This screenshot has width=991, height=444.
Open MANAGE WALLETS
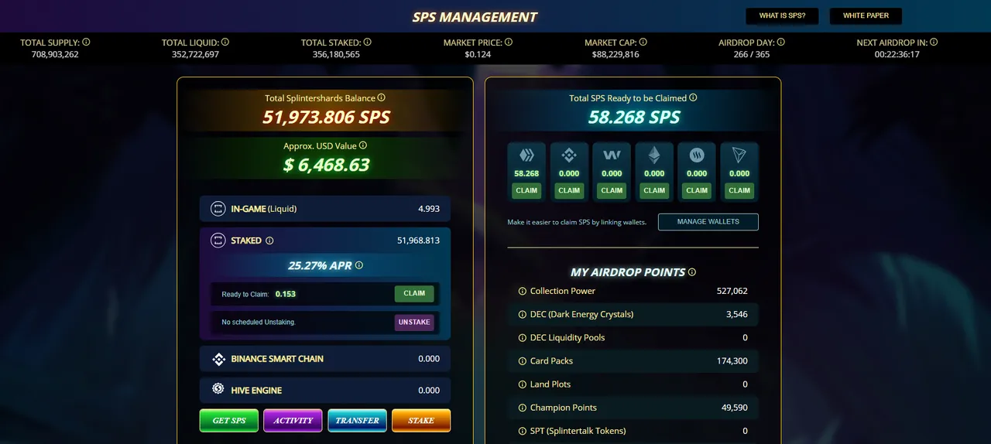[x=708, y=222]
